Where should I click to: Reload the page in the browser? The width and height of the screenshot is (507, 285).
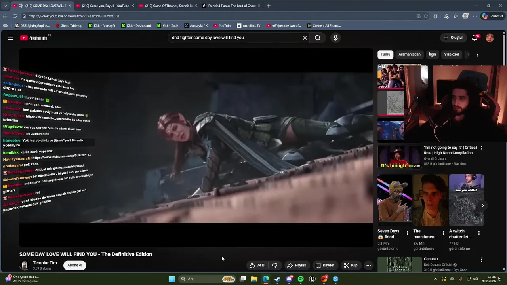coord(15,16)
